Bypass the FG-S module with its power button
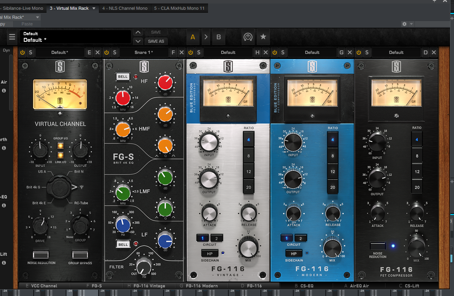454x296 pixels. (x=106, y=52)
